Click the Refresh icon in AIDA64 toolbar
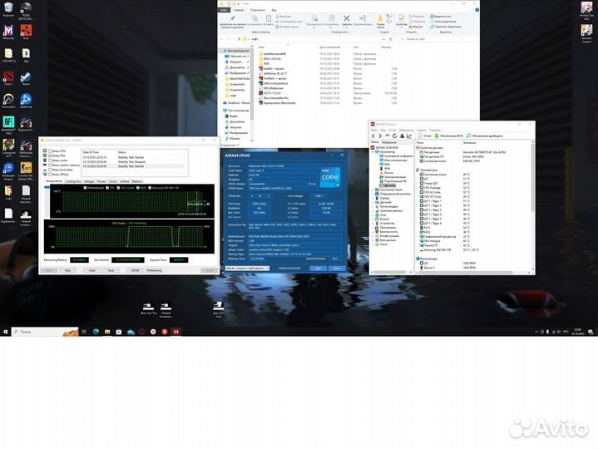Viewport: 598px width, 449px height. click(x=395, y=136)
